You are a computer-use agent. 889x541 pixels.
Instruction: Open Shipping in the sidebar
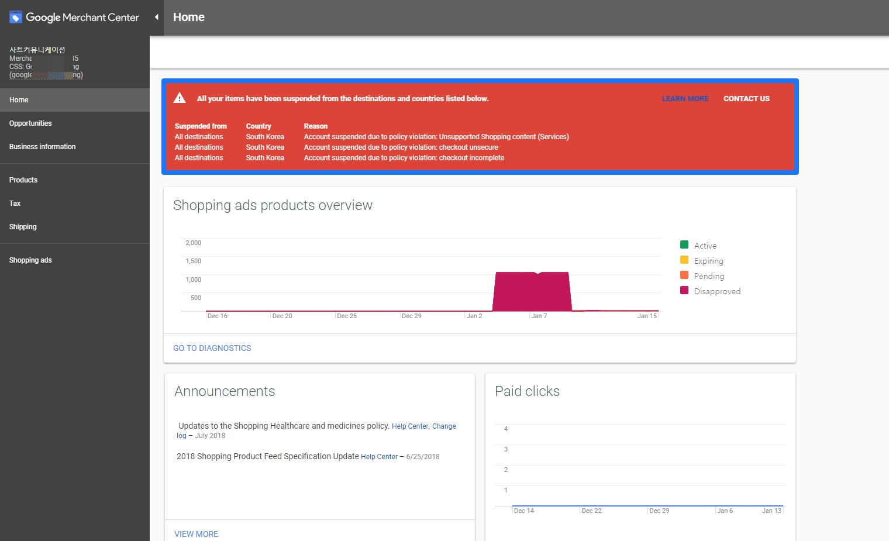(x=75, y=227)
